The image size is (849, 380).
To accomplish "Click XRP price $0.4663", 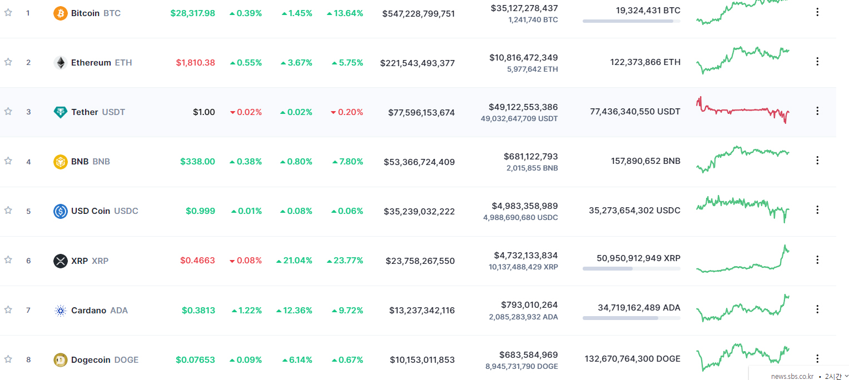I will point(197,261).
